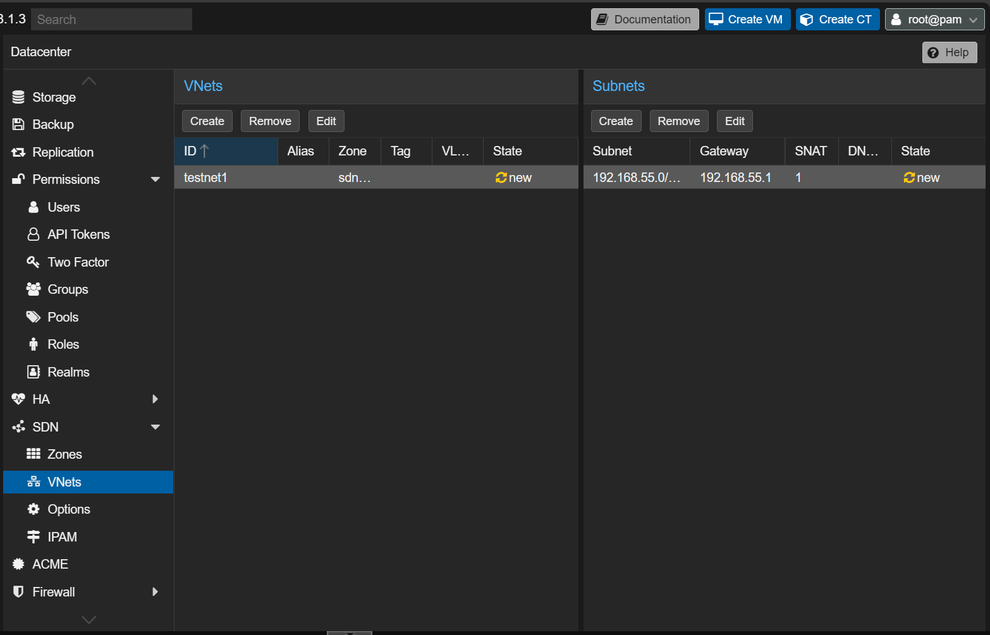
Task: Click Create in the Subnets panel
Action: [616, 121]
